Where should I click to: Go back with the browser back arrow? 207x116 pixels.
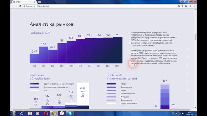pyautogui.click(x=13, y=6)
